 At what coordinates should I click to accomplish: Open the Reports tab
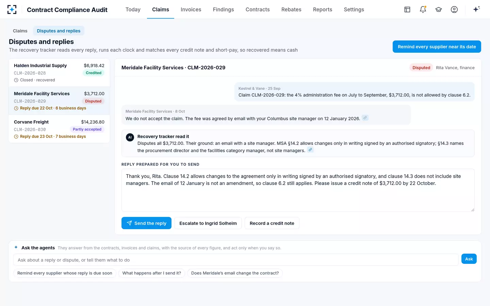click(x=323, y=10)
